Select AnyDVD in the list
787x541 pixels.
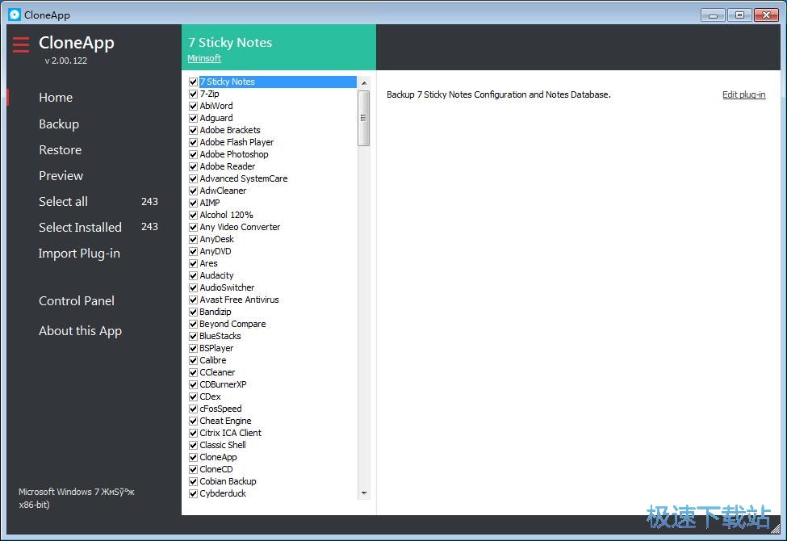click(216, 251)
